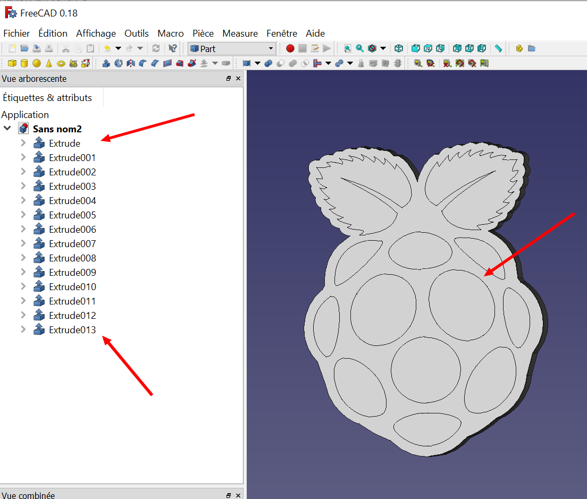Expand the Extrude001 tree node
Screen dimensions: 587x499
coord(23,157)
